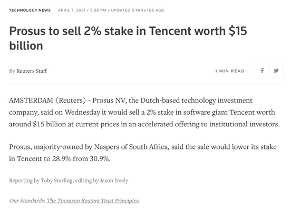Screen dimensions: 290x210
Task: Click the '1 MIN READ' label
Action: coord(230,71)
